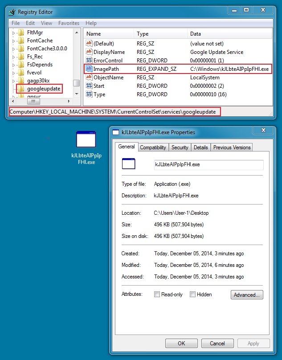Minimize the Registry Editor window
This screenshot has width=282, height=360.
(234, 10)
